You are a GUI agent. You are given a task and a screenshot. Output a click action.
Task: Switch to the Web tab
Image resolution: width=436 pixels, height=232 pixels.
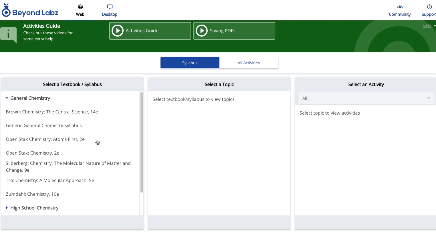pyautogui.click(x=80, y=10)
